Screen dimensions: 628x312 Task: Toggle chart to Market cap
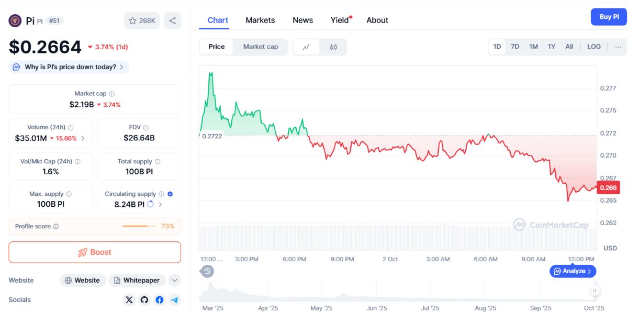[x=261, y=47]
